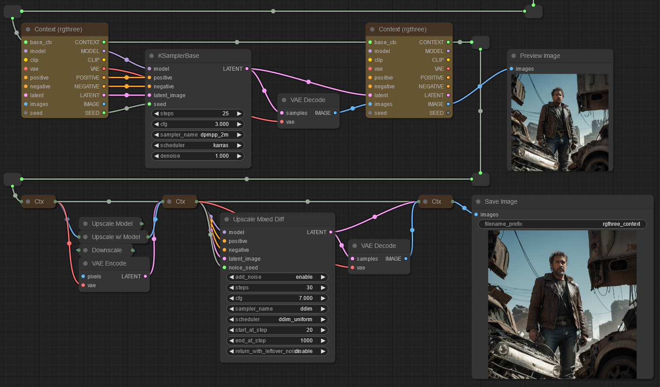The width and height of the screenshot is (660, 387).
Task: Click the collapse circle on KSamplerBase node
Action: [151, 56]
